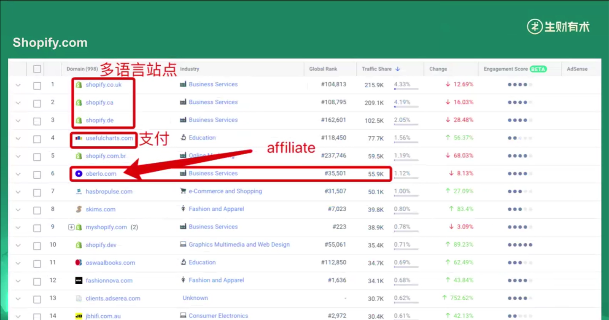609x320 pixels.
Task: Click the shopify.dev favicon
Action: (x=78, y=245)
